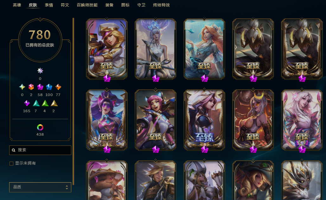Open the 表情 tab
The image size is (326, 200).
(x=49, y=5)
